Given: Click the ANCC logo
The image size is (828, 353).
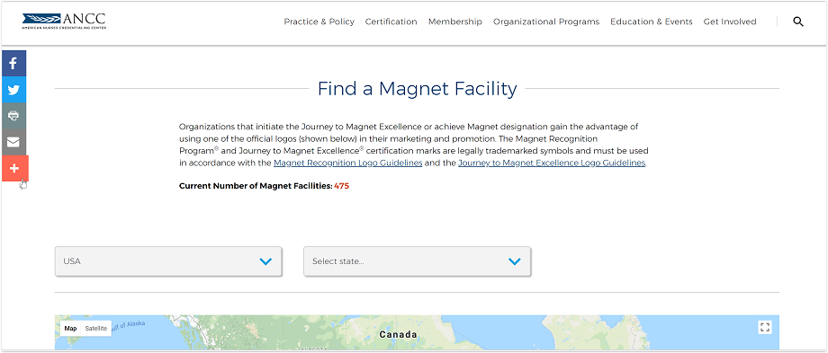Looking at the screenshot, I should (64, 21).
